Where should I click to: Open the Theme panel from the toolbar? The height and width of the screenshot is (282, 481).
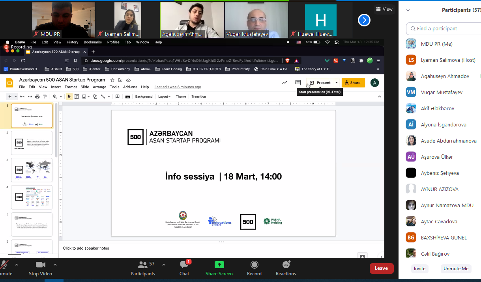[181, 96]
